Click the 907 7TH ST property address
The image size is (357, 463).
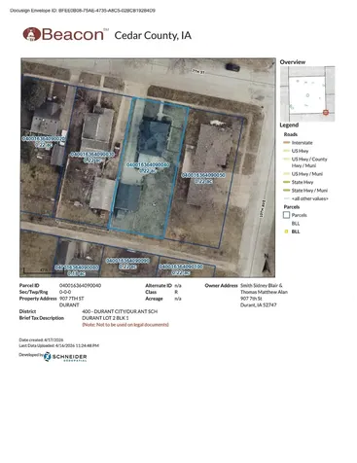[x=72, y=299]
